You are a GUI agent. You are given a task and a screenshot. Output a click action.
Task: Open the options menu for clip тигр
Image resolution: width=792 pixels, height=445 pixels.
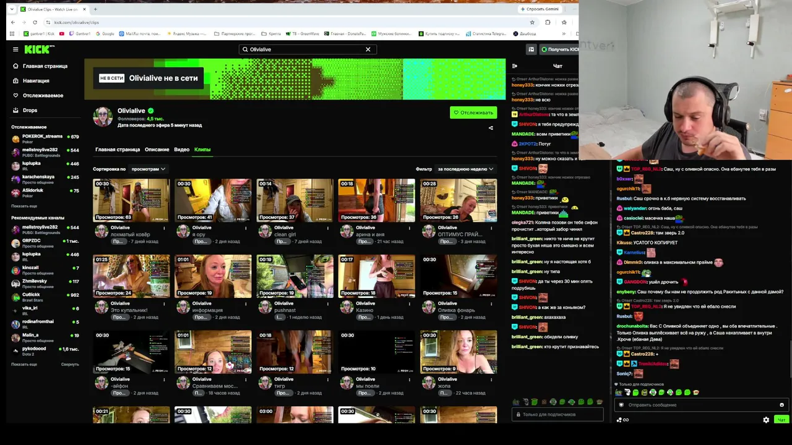click(x=327, y=379)
